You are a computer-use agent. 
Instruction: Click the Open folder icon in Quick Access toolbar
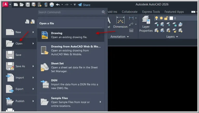click(x=22, y=5)
